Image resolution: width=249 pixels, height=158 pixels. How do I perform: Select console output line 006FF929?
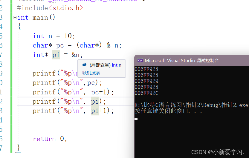point(146,81)
